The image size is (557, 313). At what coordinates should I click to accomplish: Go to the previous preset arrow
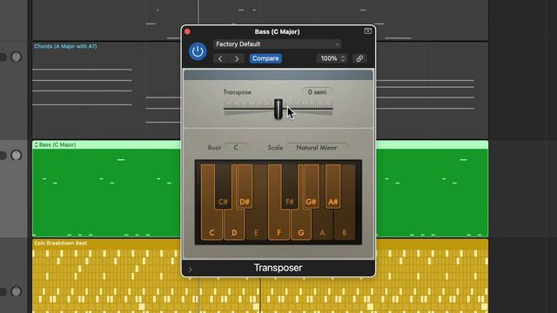point(220,58)
